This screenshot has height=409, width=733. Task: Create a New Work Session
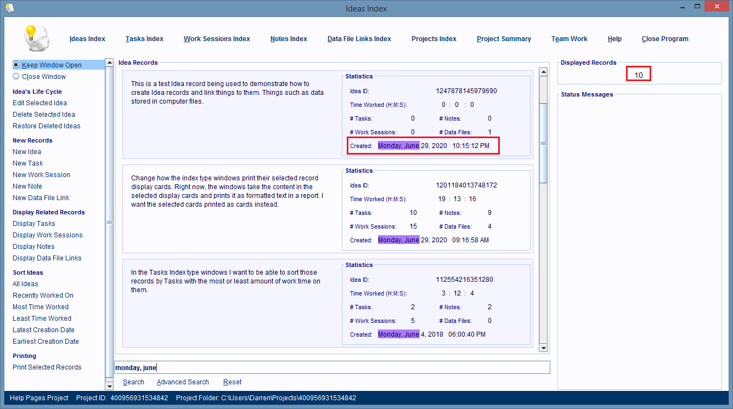[x=41, y=175]
